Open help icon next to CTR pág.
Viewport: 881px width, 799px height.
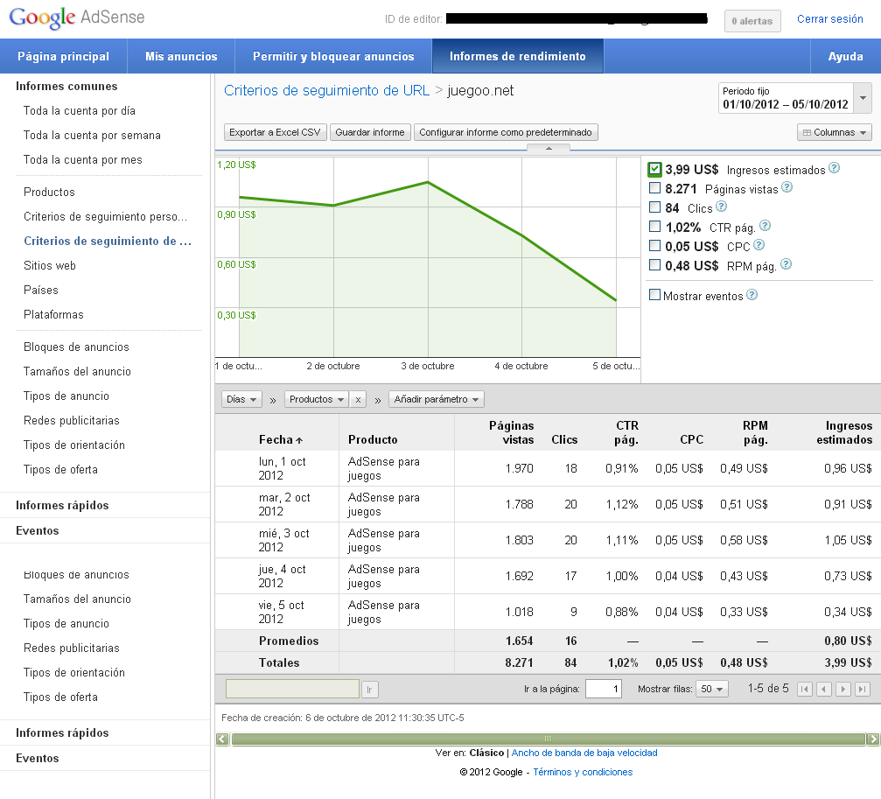766,225
